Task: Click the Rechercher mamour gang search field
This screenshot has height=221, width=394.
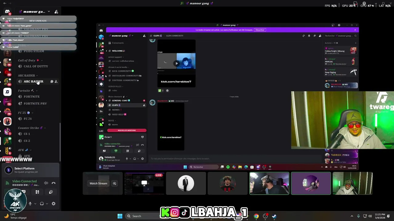Action: pyautogui.click(x=340, y=36)
